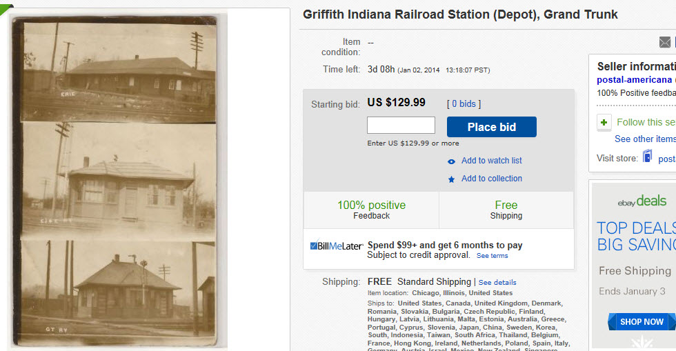Click the email envelope icon

point(666,43)
